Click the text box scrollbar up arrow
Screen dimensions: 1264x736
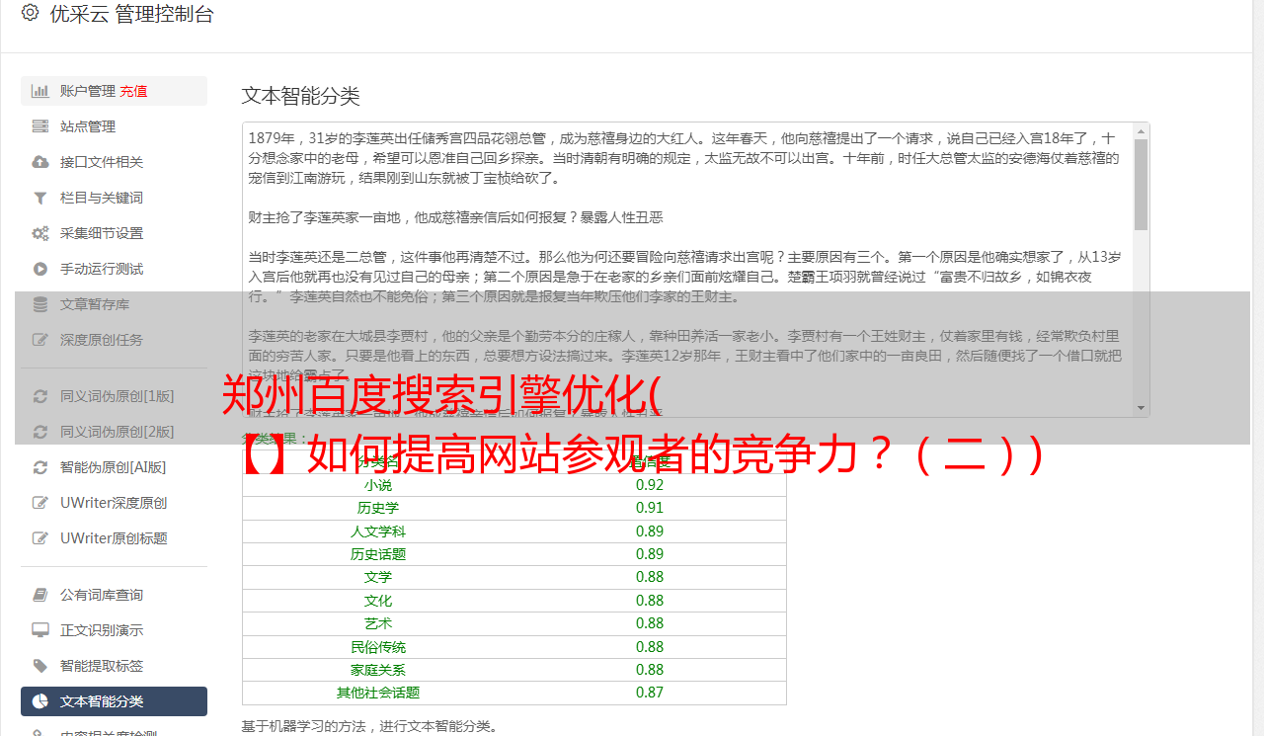[1141, 131]
